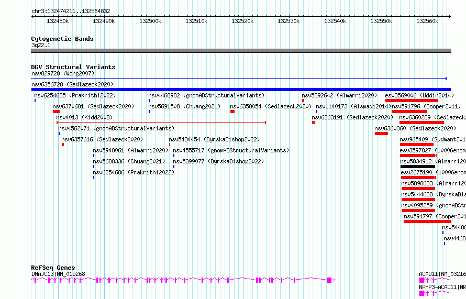Image resolution: width=466 pixels, height=299 pixels.
Task: Select the nsv4013 (Kidd2008) label
Action: tap(84, 117)
